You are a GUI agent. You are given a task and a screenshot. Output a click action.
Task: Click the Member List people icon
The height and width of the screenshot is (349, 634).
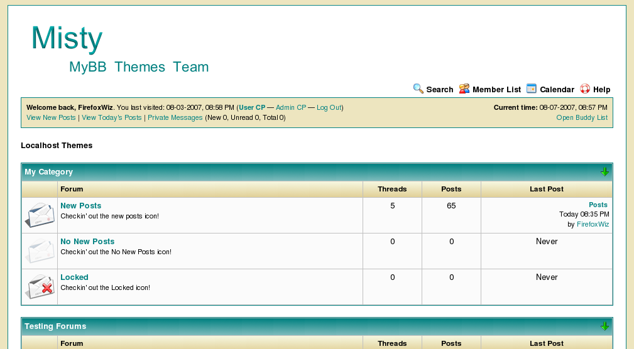[464, 89]
